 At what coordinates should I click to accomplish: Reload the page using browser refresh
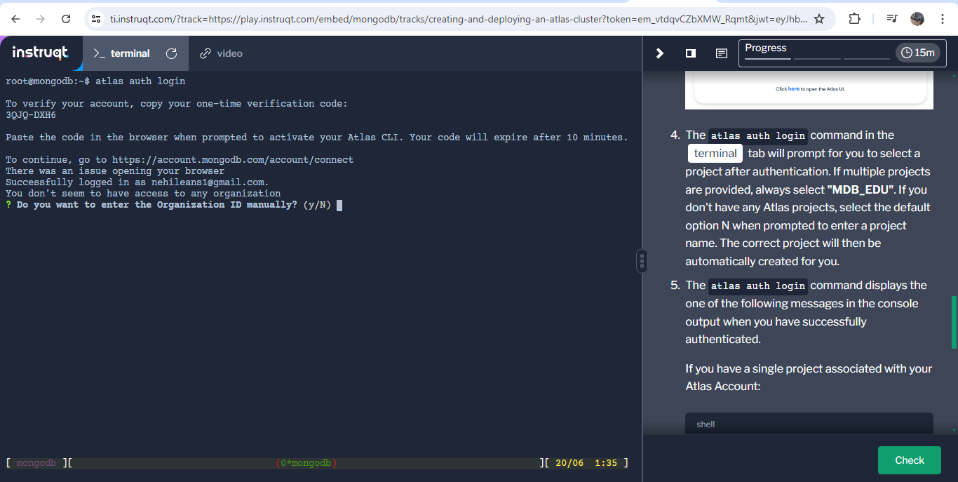click(x=66, y=19)
